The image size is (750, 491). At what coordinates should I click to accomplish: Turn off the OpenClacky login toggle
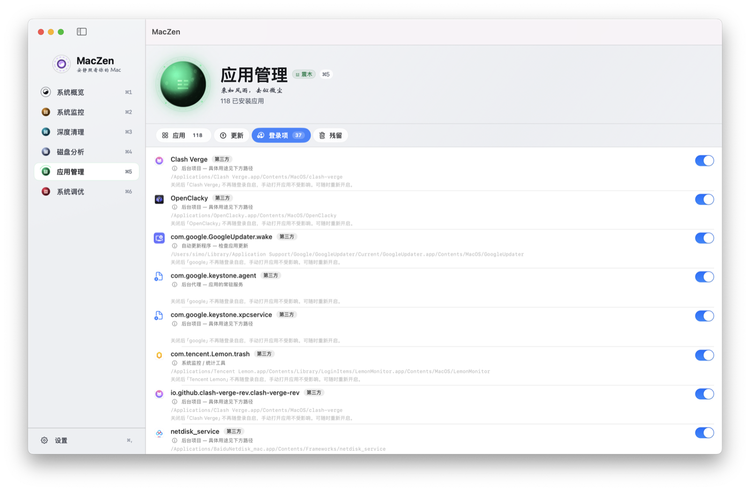point(704,199)
